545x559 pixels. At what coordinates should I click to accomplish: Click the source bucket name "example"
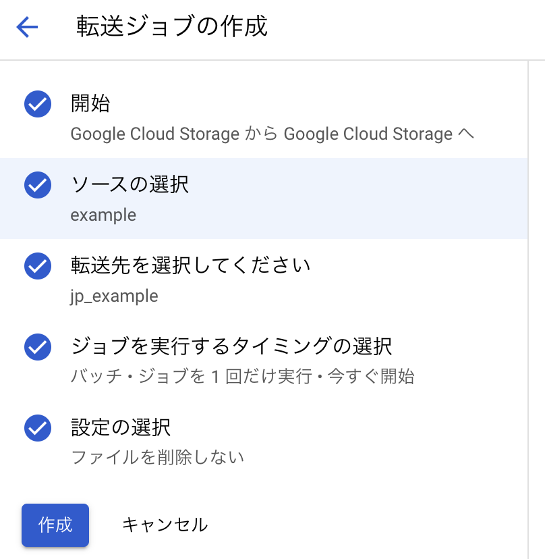[103, 215]
